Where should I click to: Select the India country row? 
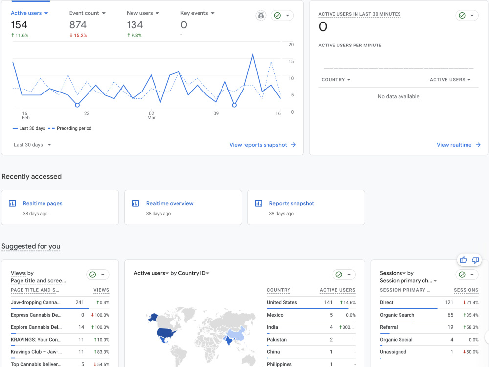tap(311, 327)
